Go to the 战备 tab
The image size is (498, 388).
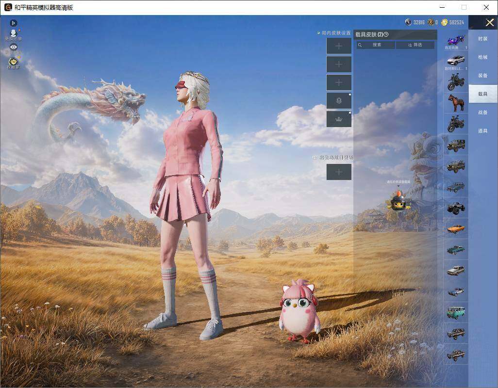(483, 113)
